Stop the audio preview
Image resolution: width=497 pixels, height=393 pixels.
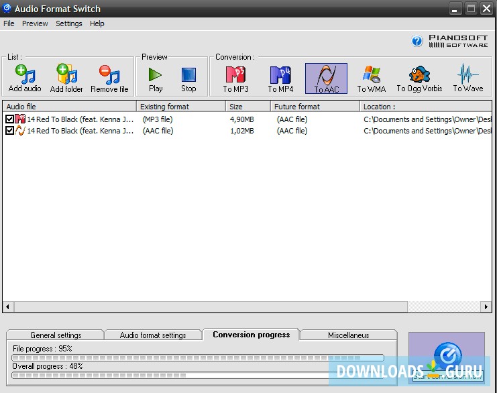click(x=188, y=80)
